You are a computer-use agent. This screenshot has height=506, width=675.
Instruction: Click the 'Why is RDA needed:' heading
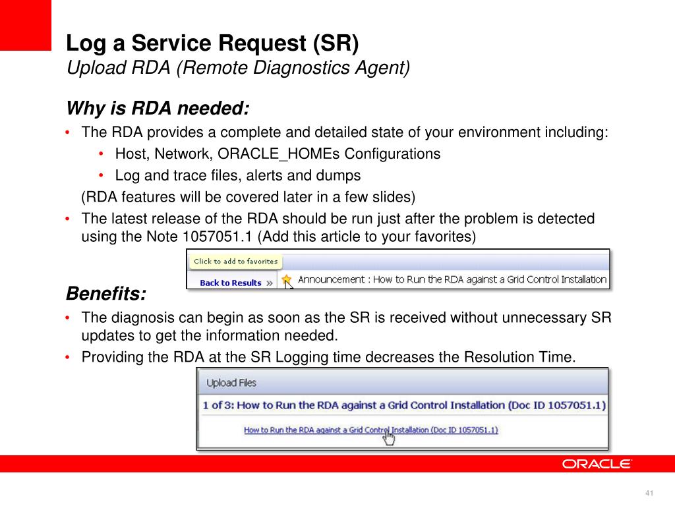pyautogui.click(x=158, y=108)
